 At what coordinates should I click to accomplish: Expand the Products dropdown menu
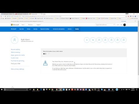point(31,25)
